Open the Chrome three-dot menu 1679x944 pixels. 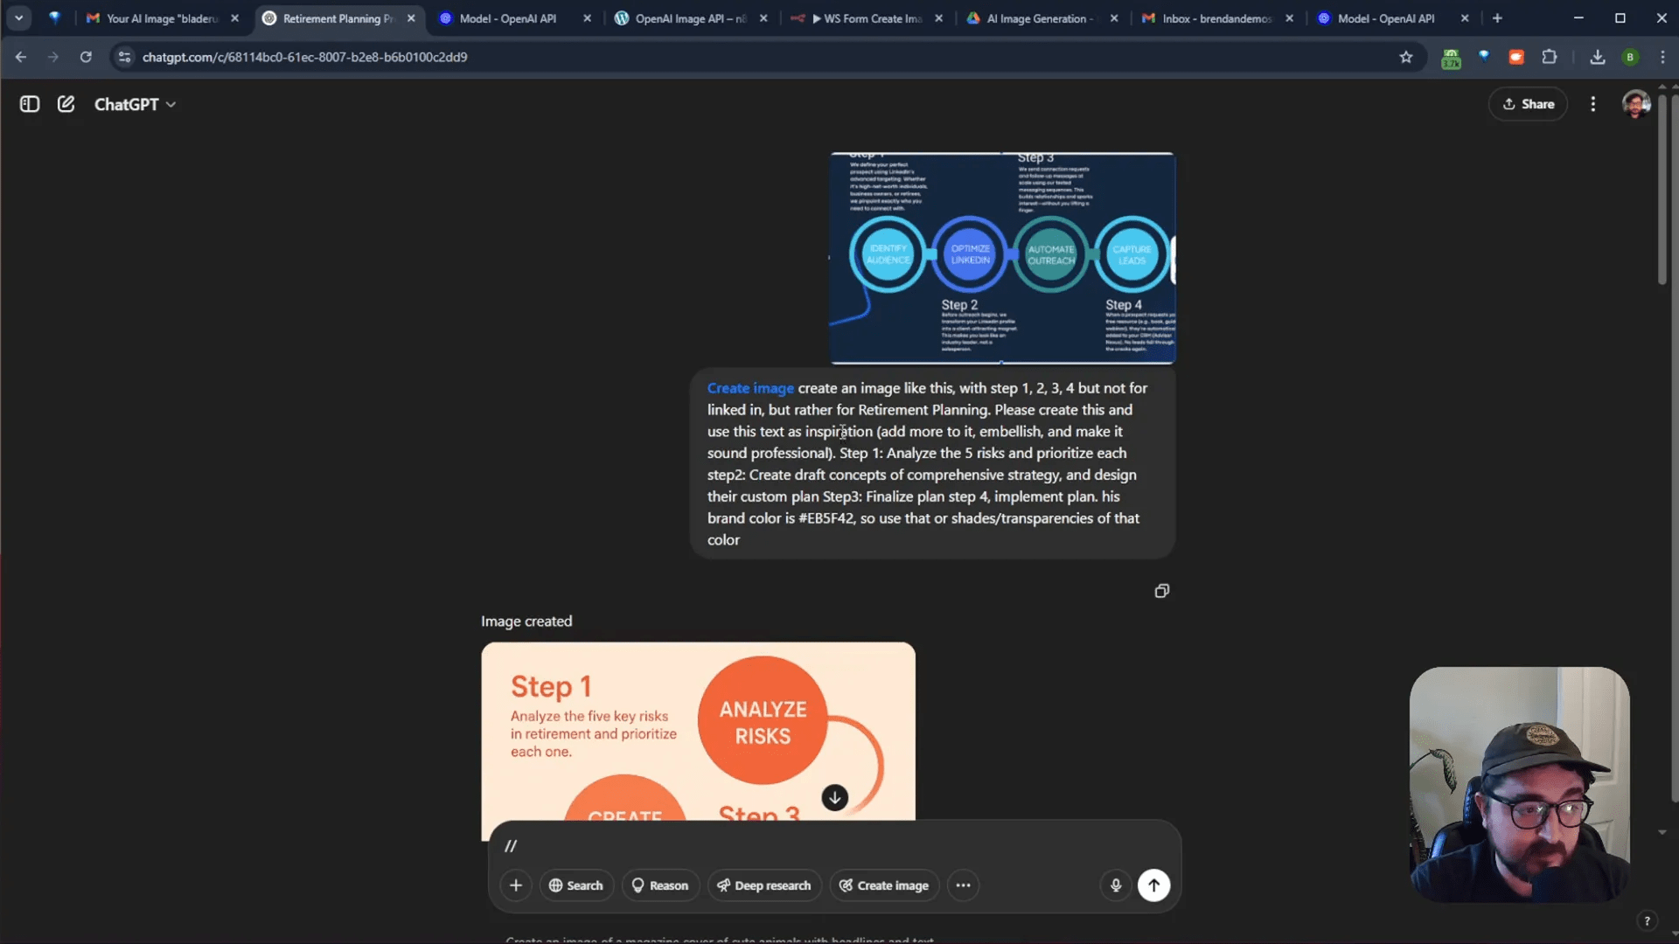pyautogui.click(x=1662, y=57)
